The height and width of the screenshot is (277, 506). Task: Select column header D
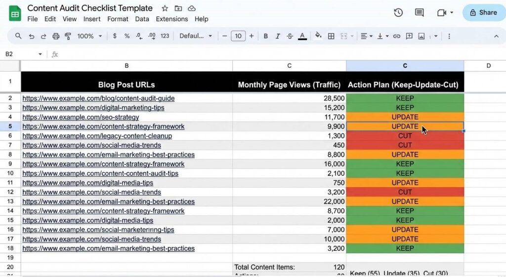tap(488, 66)
